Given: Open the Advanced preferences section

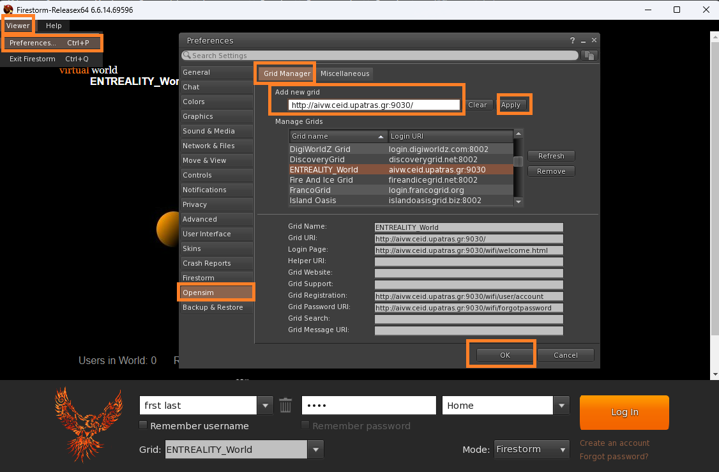Looking at the screenshot, I should coord(216,219).
